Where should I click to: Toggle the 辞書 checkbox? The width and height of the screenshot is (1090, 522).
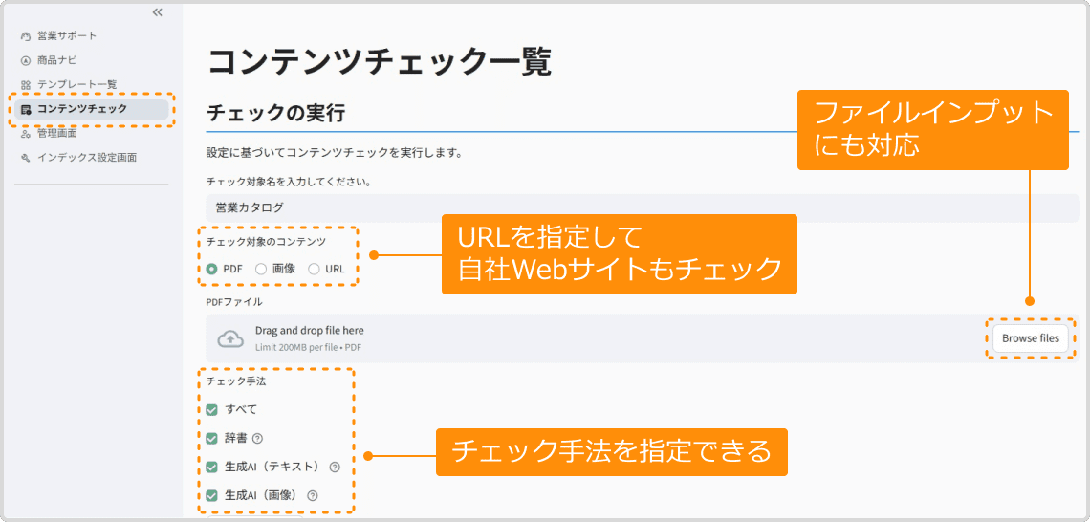[x=212, y=439]
